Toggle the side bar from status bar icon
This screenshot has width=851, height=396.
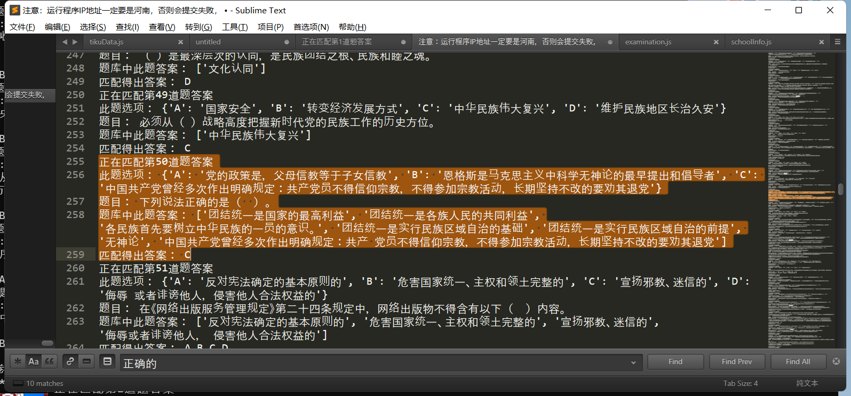[18, 383]
